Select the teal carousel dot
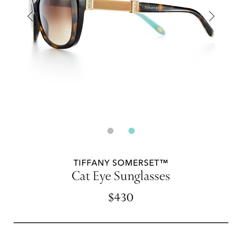 131,131
